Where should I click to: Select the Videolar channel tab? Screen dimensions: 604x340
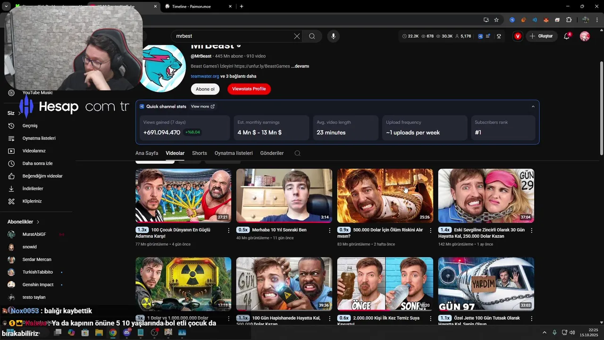tap(175, 153)
